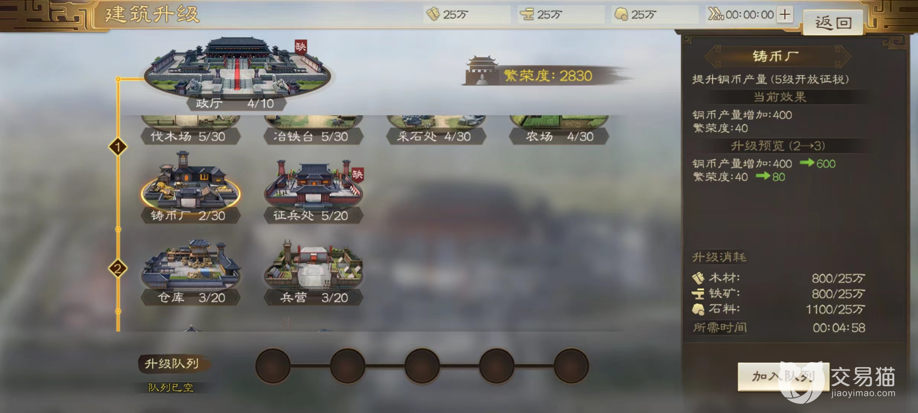Click 加入队列 to queue the upgrade
The width and height of the screenshot is (918, 413).
783,377
